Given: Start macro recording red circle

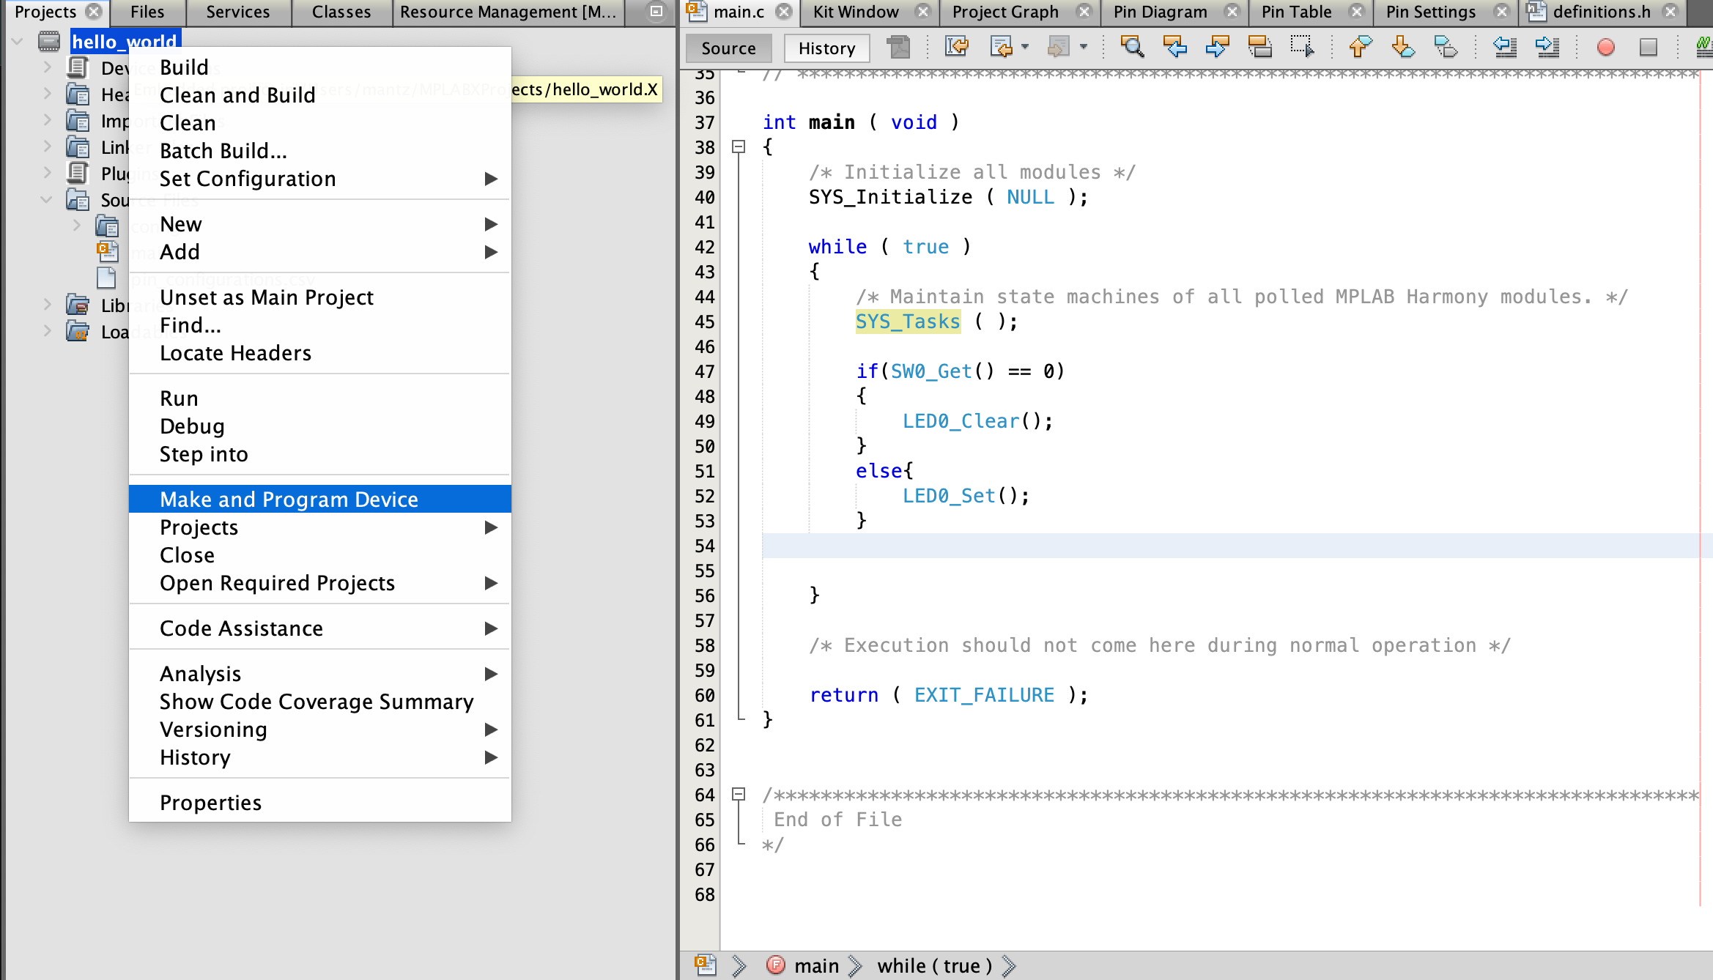Looking at the screenshot, I should point(1605,48).
